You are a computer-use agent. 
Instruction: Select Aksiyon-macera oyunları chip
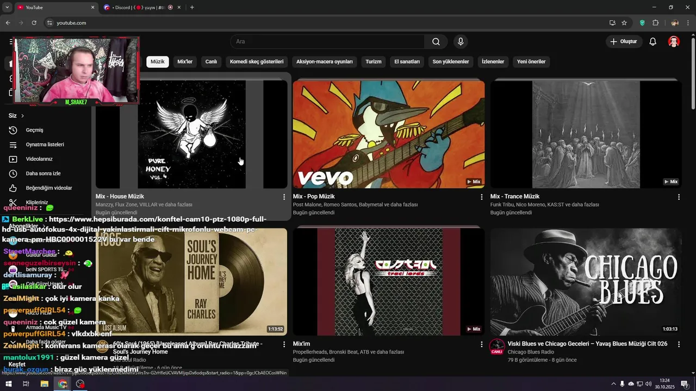click(325, 62)
